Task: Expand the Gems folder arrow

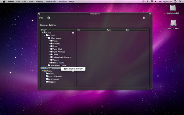Action: tap(49, 55)
